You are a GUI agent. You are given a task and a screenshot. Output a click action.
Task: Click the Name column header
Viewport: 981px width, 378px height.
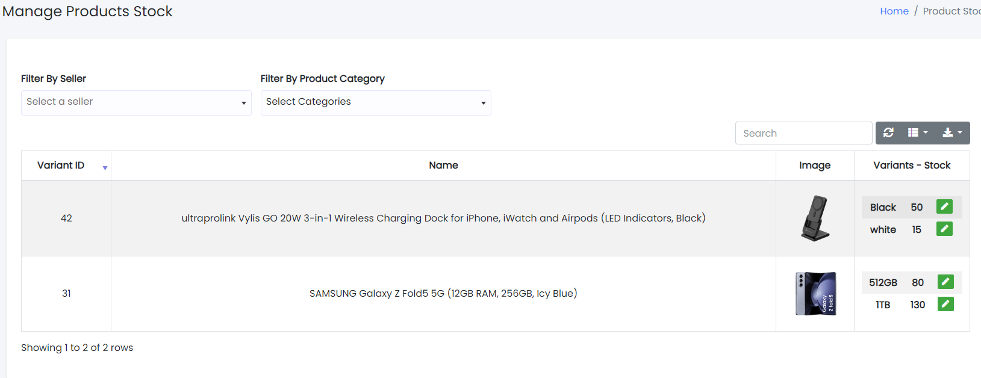(443, 166)
